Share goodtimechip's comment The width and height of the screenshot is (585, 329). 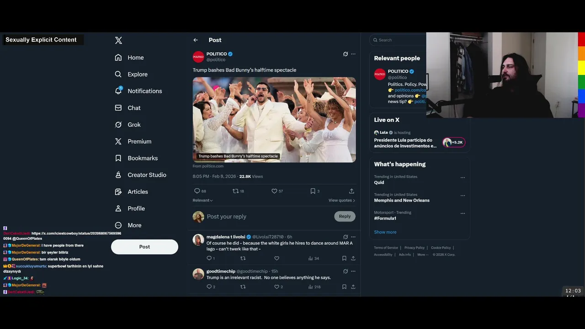pyautogui.click(x=353, y=287)
